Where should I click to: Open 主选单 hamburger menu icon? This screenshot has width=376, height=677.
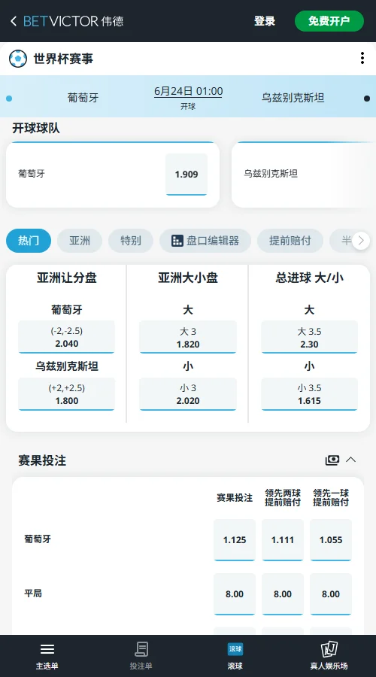tap(47, 649)
